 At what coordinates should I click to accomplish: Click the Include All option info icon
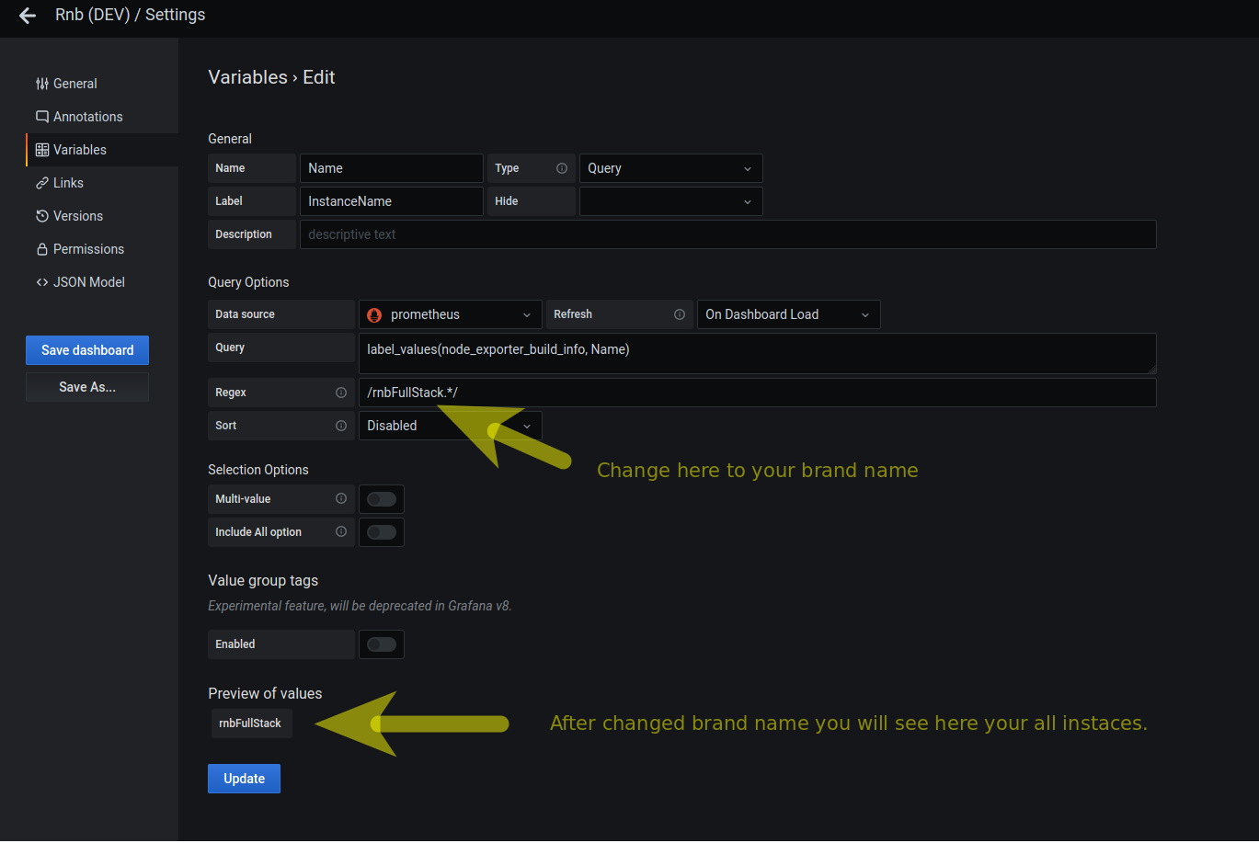point(341,532)
